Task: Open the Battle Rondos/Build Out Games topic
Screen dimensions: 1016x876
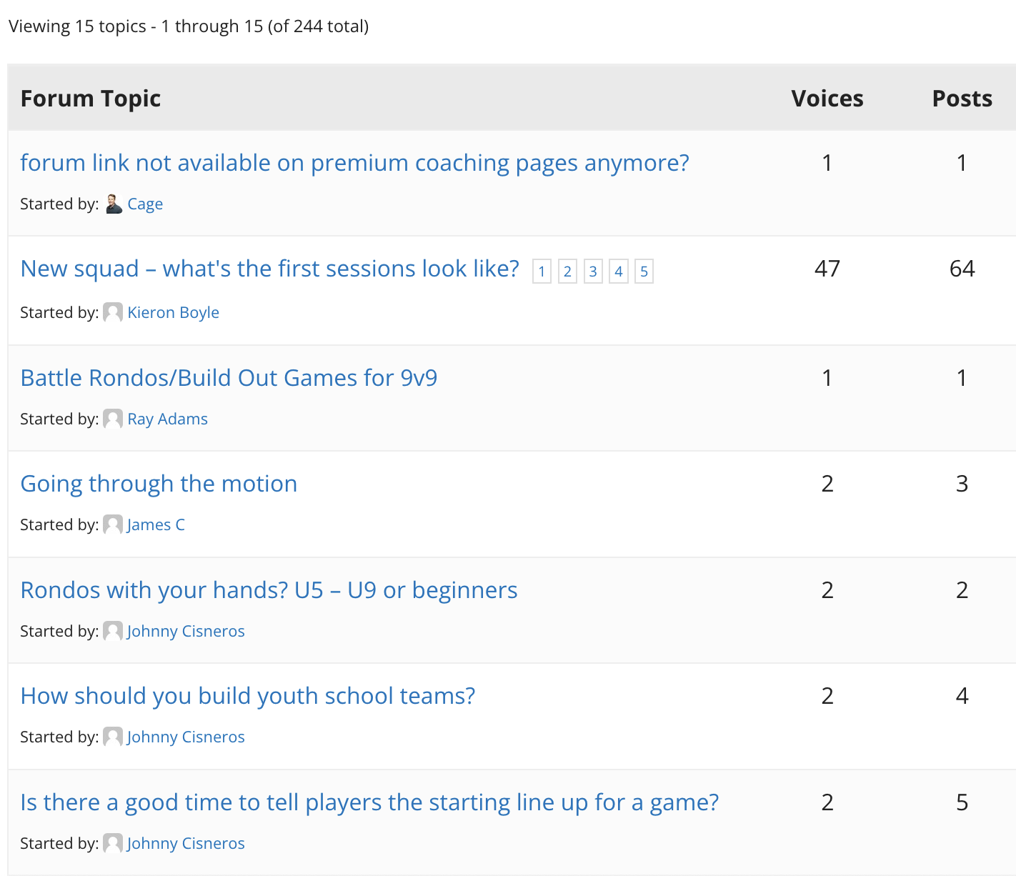Action: (x=229, y=377)
